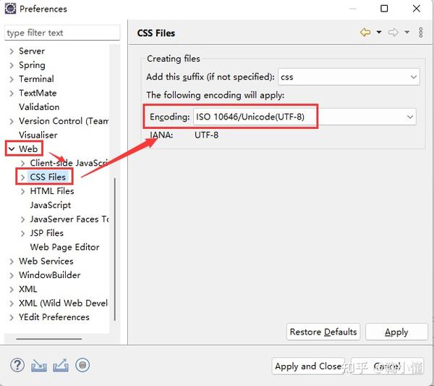434x386 pixels.
Task: Click the Restore Defaults button
Action: pos(323,332)
